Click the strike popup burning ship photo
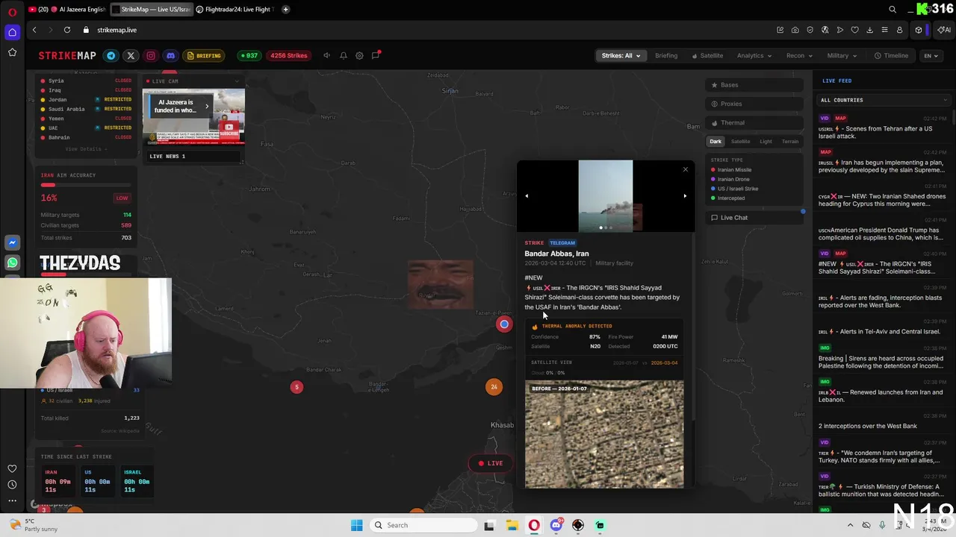956x537 pixels. click(x=605, y=196)
